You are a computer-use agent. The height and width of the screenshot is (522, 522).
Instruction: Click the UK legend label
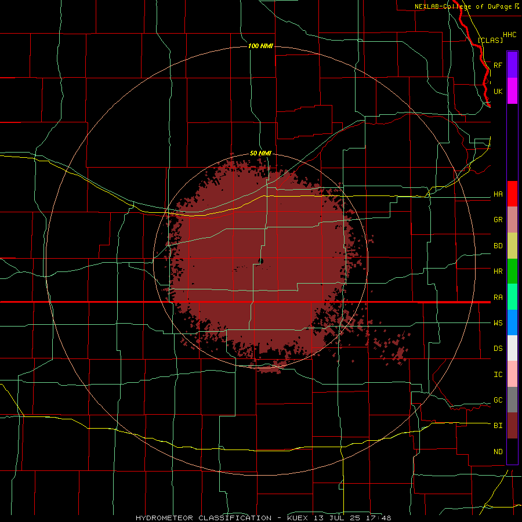(498, 92)
